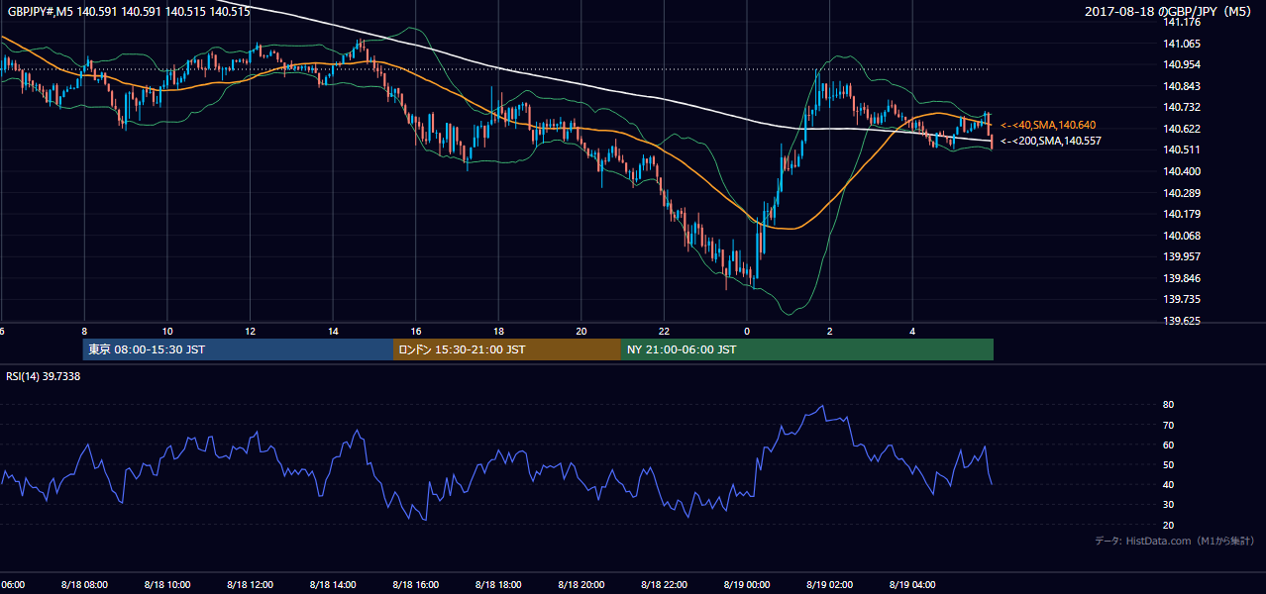Click the データ: HistData.com source credit
The image size is (1266, 594).
(x=1175, y=541)
